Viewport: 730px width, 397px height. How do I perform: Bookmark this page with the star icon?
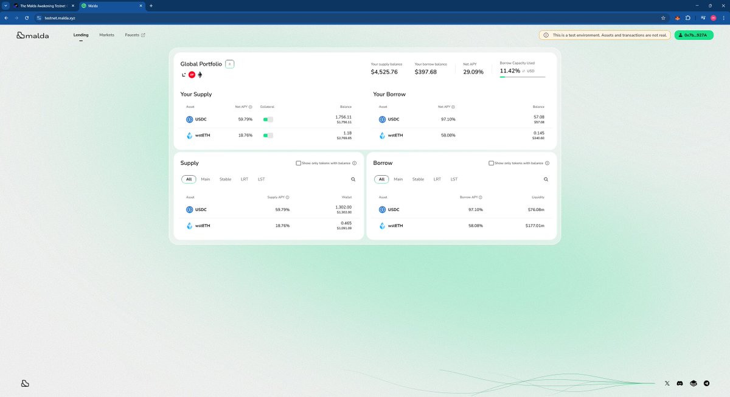point(663,18)
